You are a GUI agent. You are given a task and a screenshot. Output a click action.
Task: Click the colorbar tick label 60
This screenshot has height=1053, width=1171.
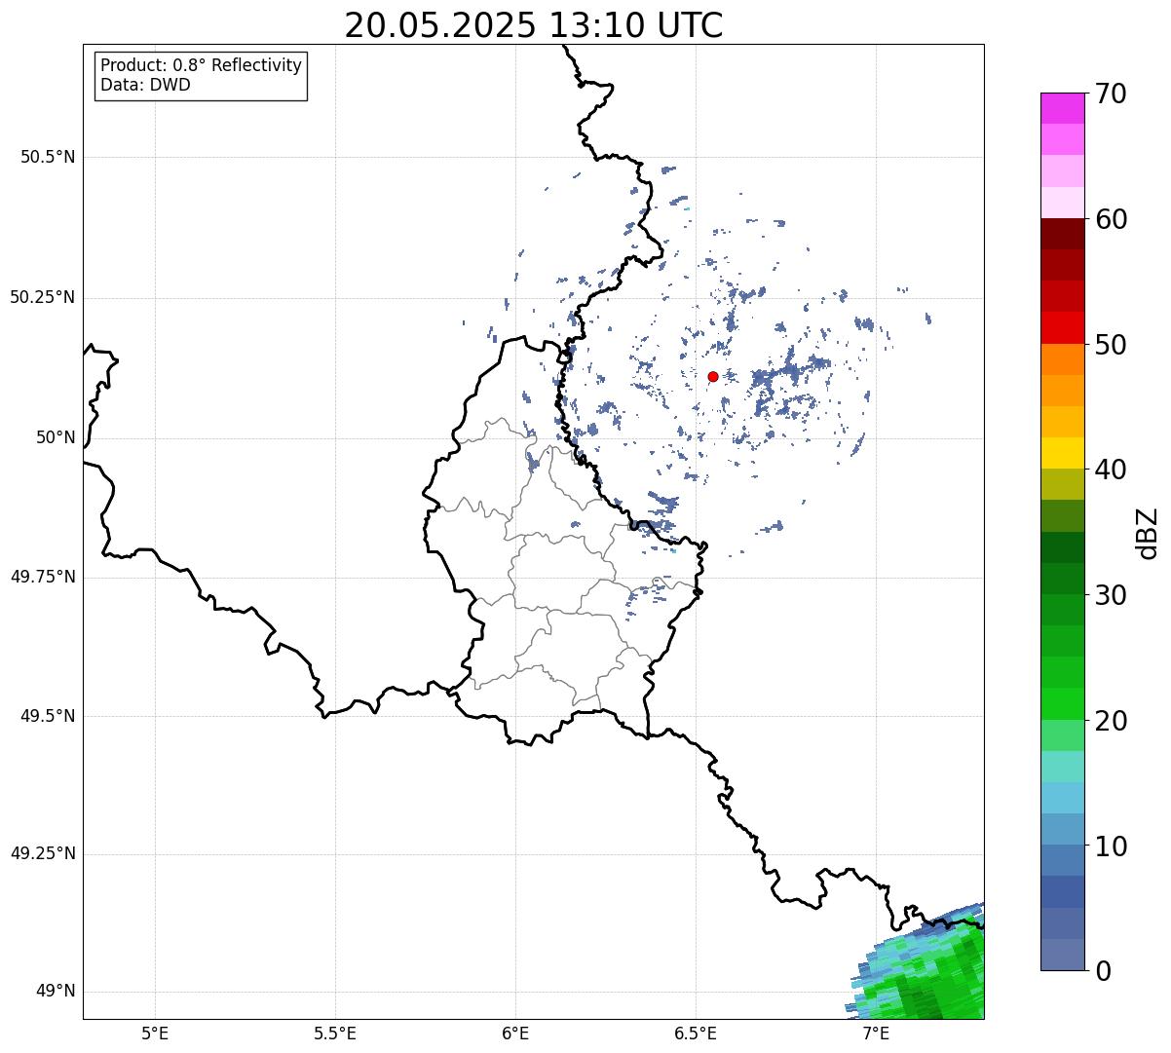tap(1111, 219)
